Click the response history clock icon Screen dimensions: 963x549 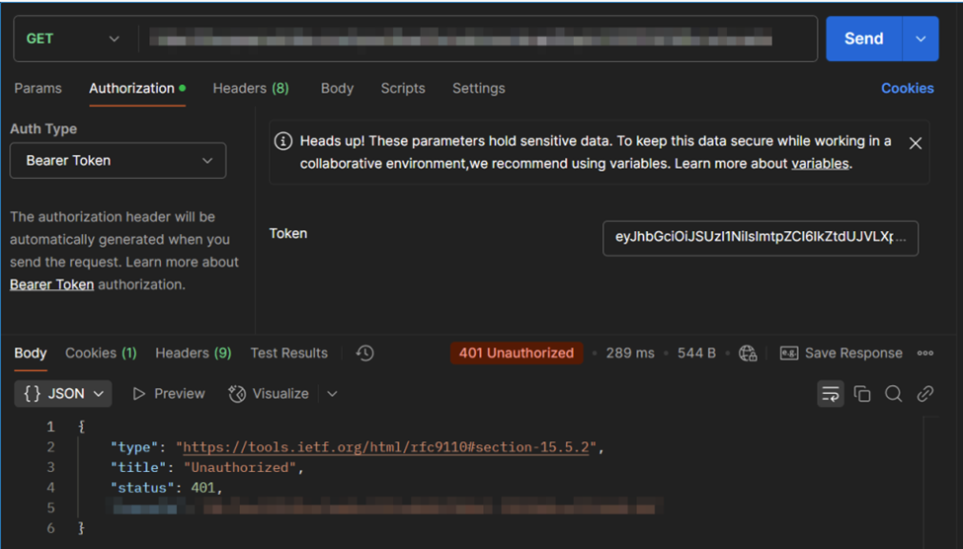(364, 353)
